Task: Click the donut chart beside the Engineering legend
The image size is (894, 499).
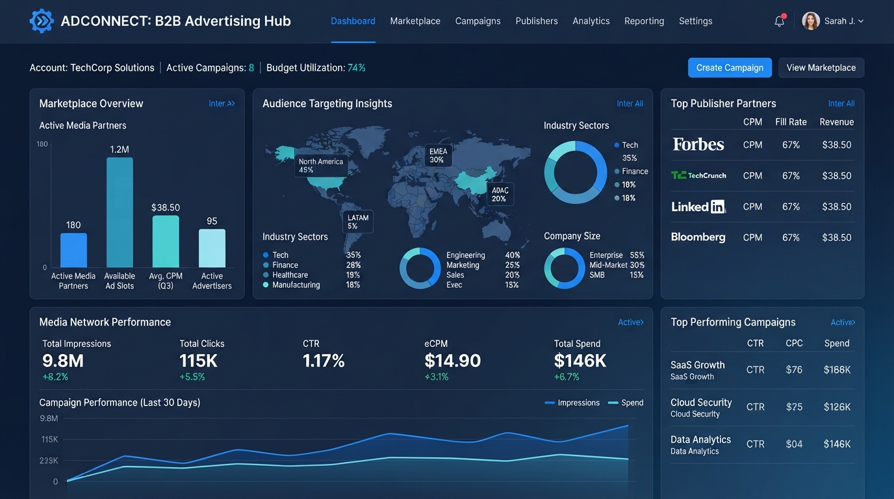Action: click(420, 268)
